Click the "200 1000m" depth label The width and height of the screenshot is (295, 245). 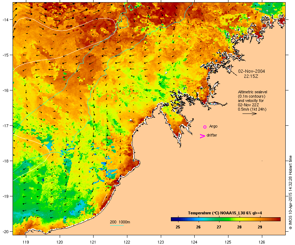click(x=120, y=222)
